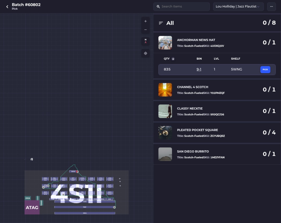Click the BIN column header
This screenshot has height=223, width=281.
click(x=199, y=59)
